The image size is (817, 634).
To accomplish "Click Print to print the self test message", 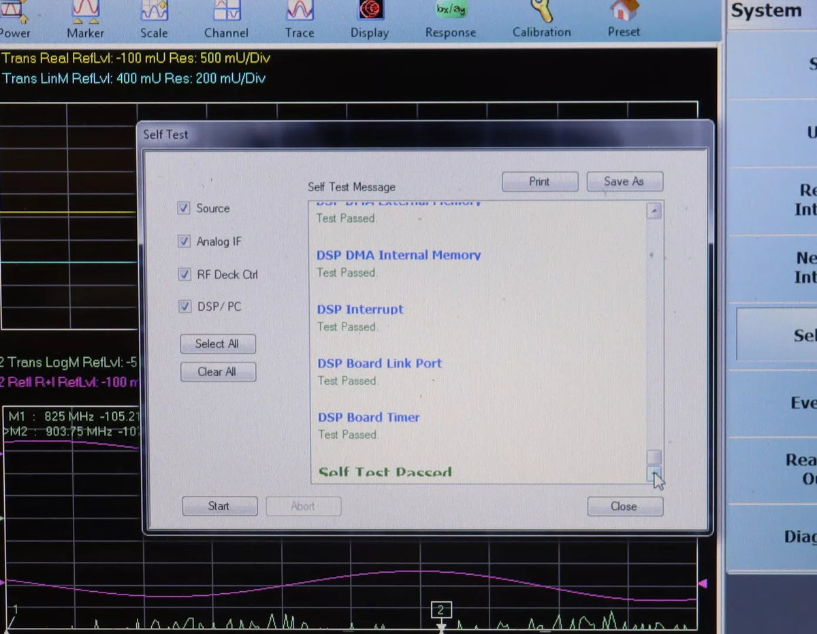I will tap(539, 181).
